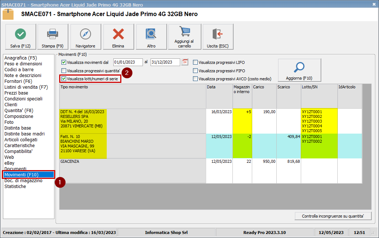Viewport: 379px width, 238px height.
Task: Open Doc. di magazzino section
Action: click(x=23, y=181)
